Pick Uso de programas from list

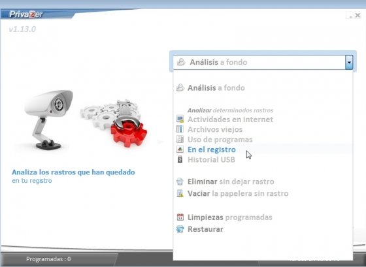(220, 140)
